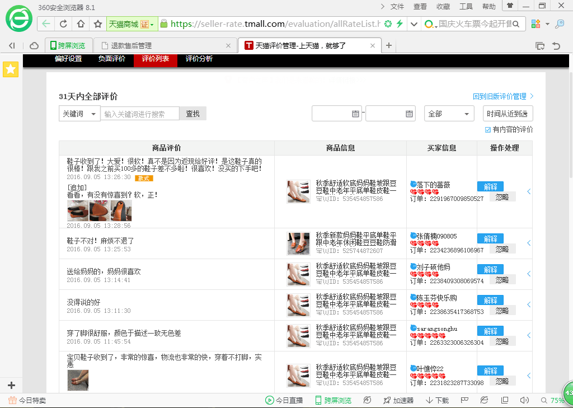Open the 全部 filter dropdown

click(449, 114)
